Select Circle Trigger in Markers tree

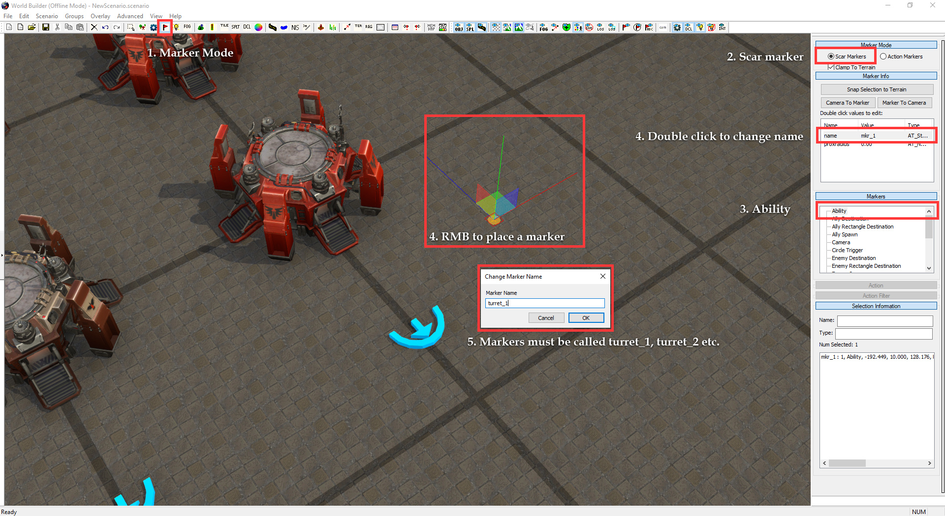pos(847,250)
